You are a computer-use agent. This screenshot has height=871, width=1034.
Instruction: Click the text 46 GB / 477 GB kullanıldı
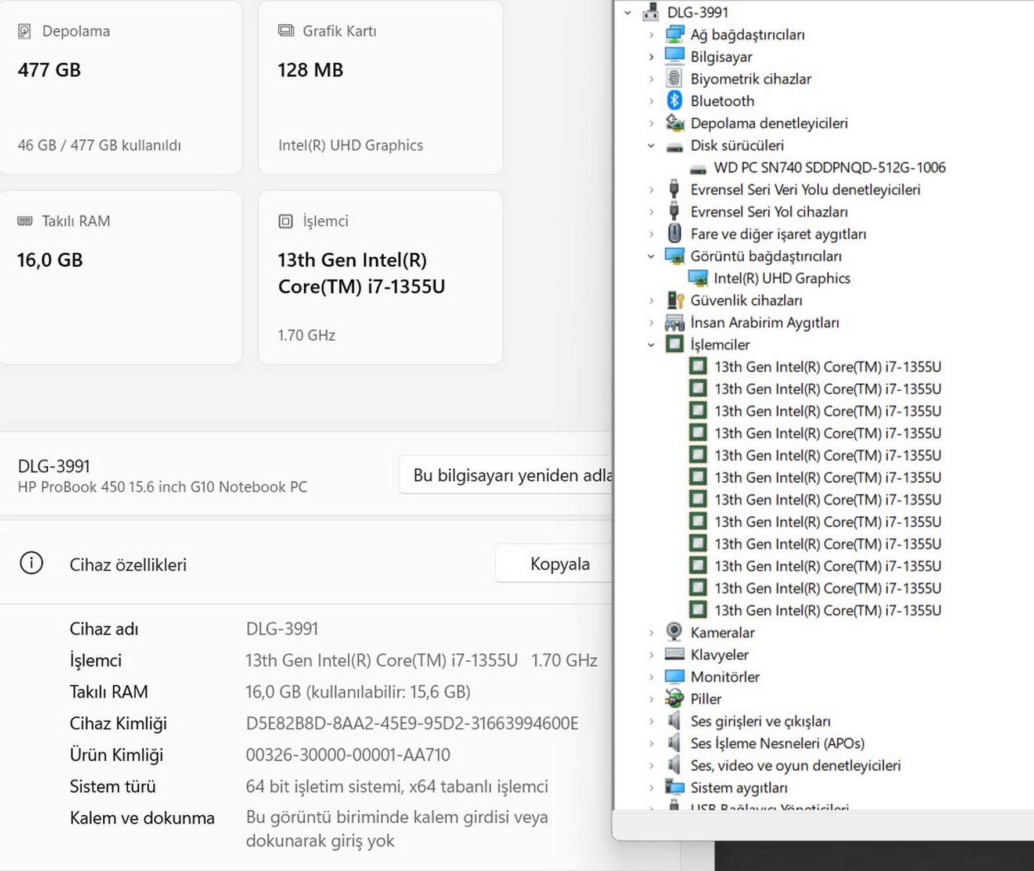coord(99,145)
